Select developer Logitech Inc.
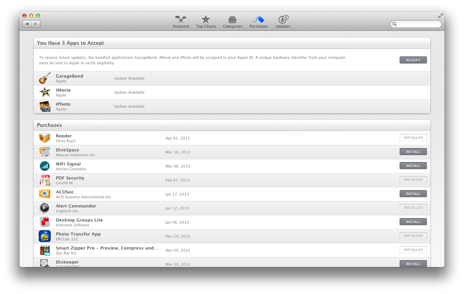 (x=68, y=211)
